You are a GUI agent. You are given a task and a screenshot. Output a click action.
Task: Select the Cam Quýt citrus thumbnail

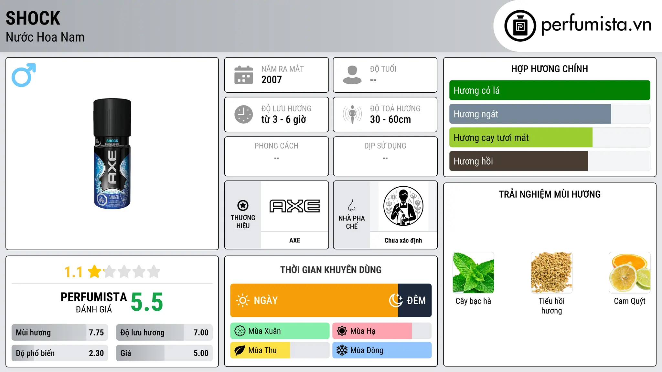630,273
